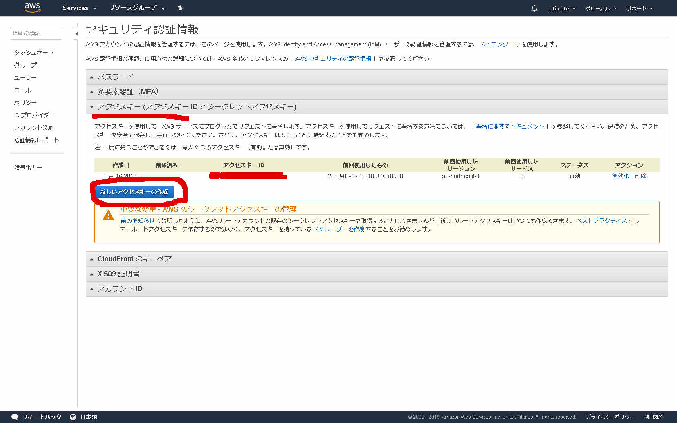This screenshot has width=677, height=423.
Task: Open the AWS セキュリティの認証情報 link
Action: [x=333, y=59]
